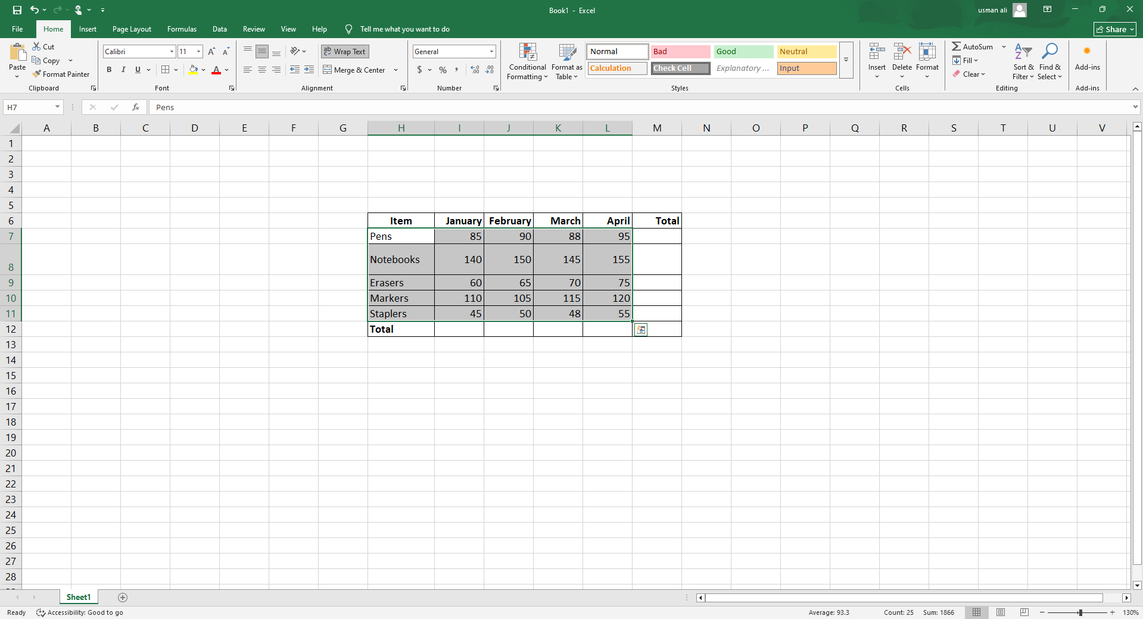Viewport: 1143px width, 619px height.
Task: Toggle Underline formatting
Action: (x=138, y=70)
